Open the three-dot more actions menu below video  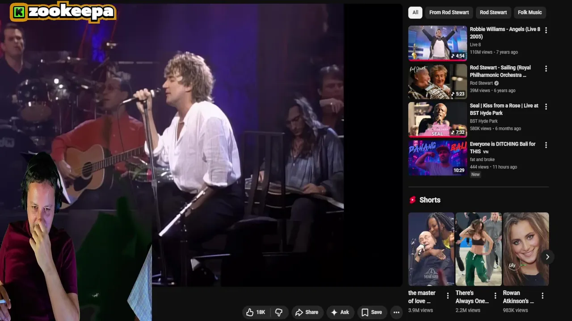396,313
